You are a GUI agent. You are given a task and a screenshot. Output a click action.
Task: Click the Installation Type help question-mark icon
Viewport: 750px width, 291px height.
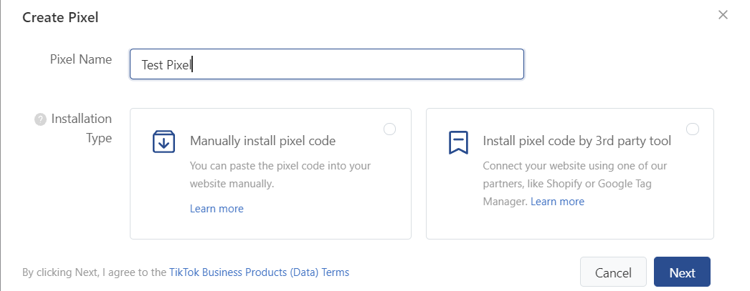pos(40,119)
